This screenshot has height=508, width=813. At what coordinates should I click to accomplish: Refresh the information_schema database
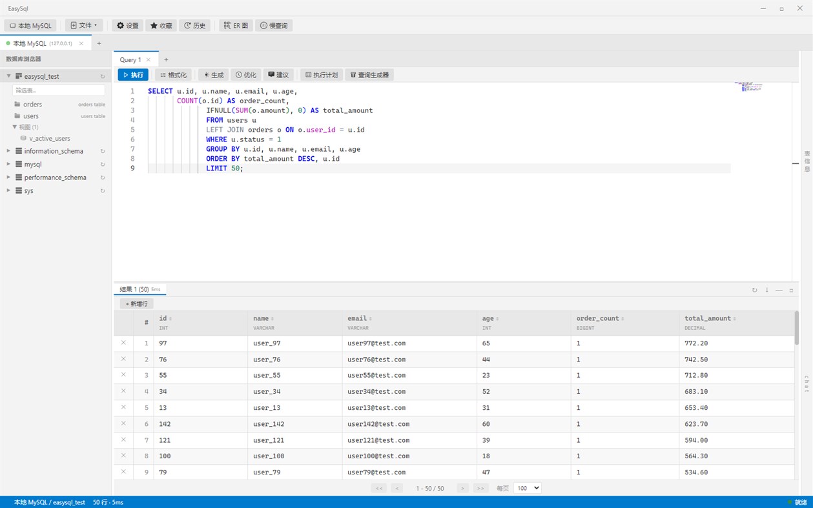(103, 151)
